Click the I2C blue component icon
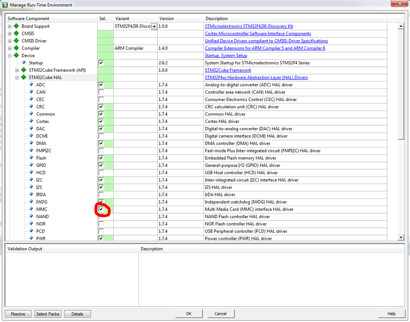The height and width of the screenshot is (322, 410). (x=31, y=179)
